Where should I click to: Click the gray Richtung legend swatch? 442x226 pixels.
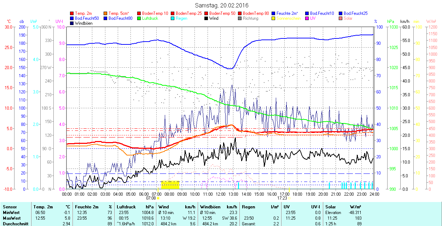(x=240, y=18)
